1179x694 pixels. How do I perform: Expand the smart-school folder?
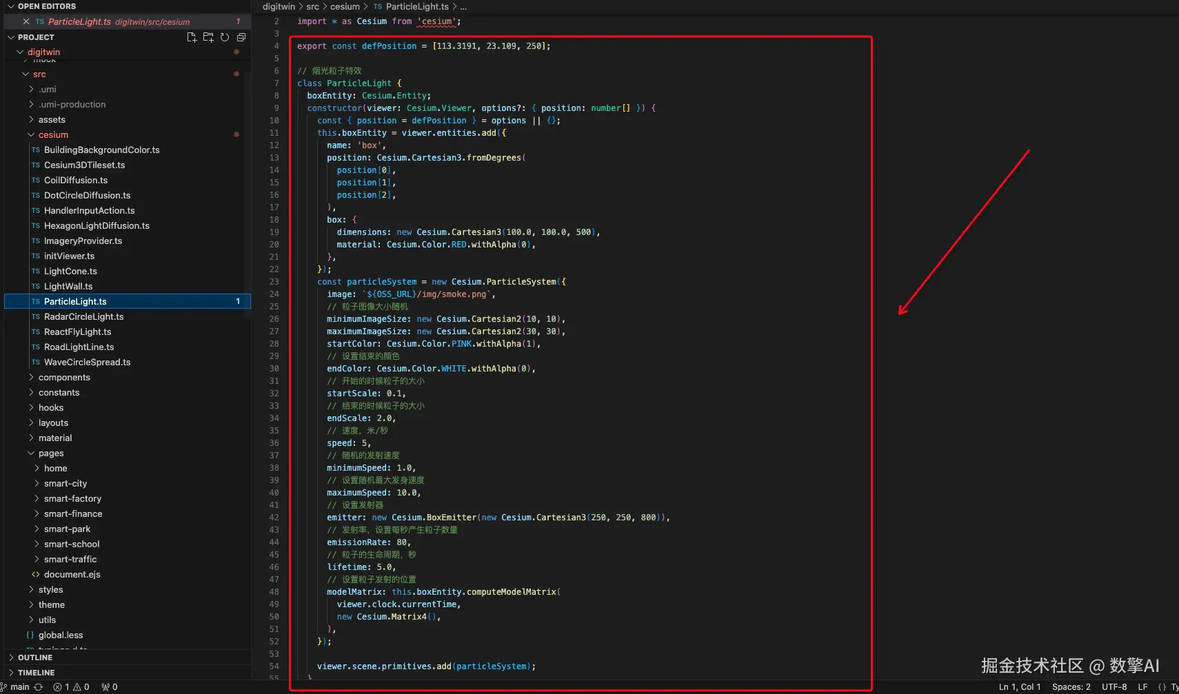coord(37,544)
